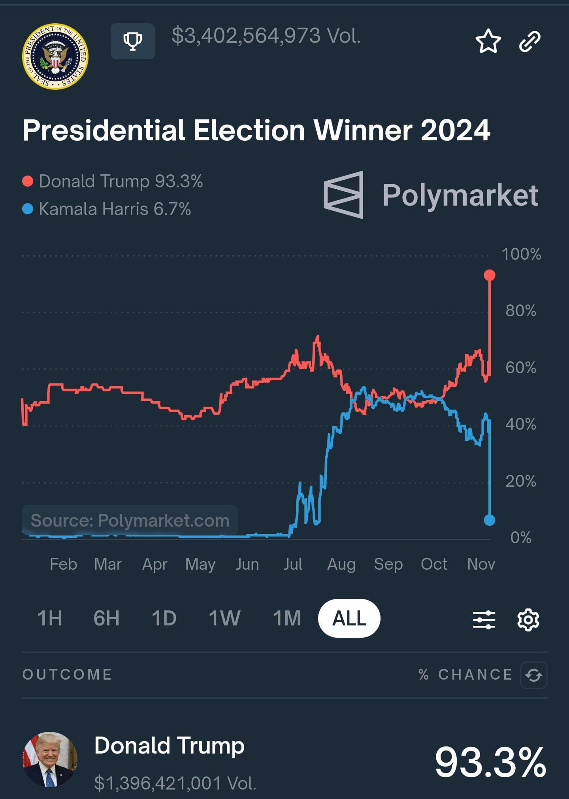
Task: Click the blue Kamala Harris legend dot
Action: coord(28,209)
